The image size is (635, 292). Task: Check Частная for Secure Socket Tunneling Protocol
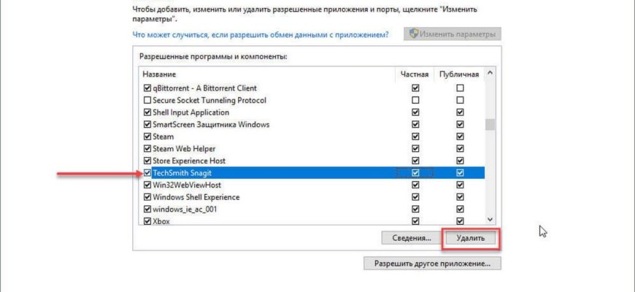415,100
